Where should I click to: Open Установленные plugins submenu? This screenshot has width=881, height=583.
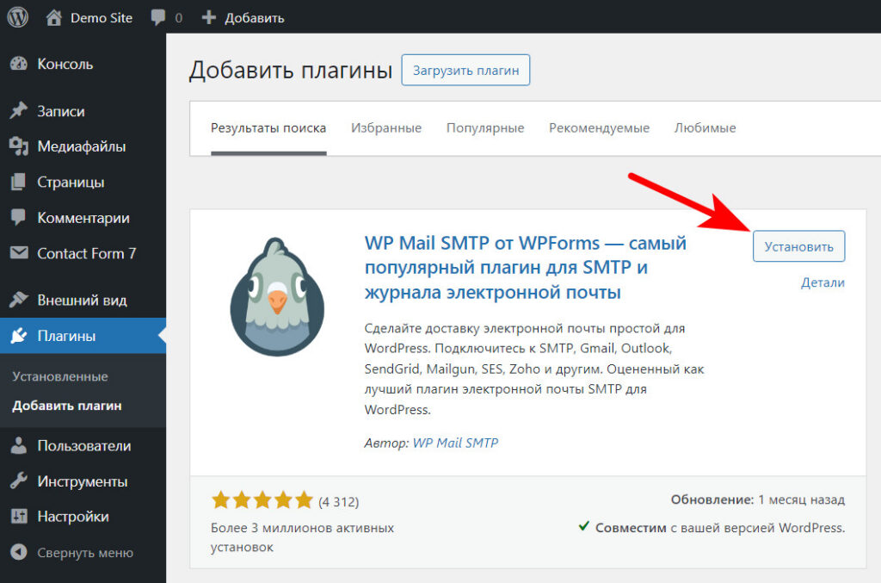[x=60, y=376]
